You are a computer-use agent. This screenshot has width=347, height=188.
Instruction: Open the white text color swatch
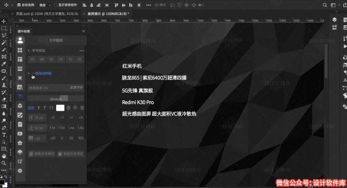[x=60, y=108]
